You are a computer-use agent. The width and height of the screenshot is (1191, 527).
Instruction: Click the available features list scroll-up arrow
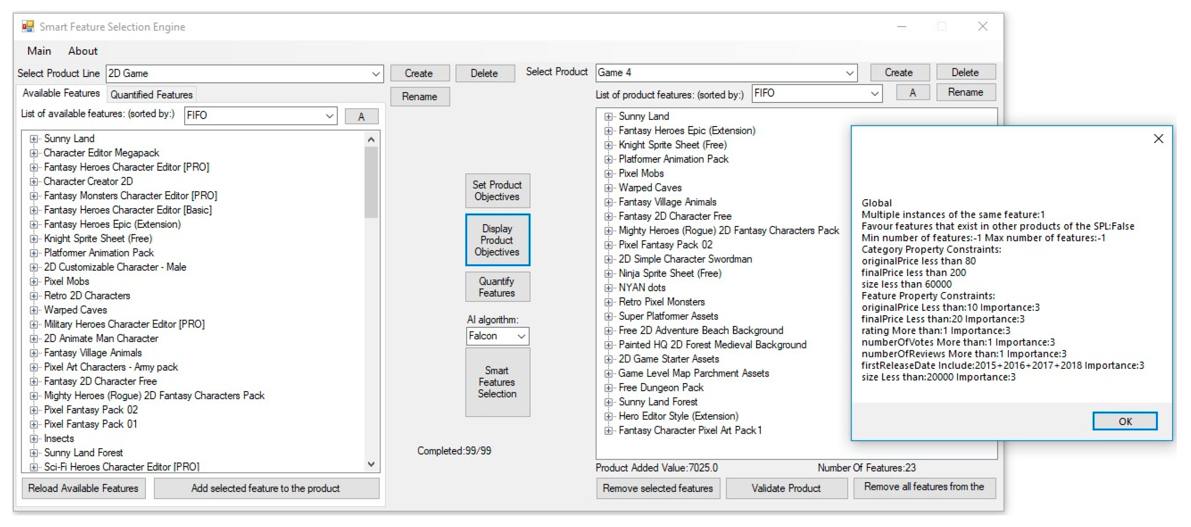pos(371,139)
